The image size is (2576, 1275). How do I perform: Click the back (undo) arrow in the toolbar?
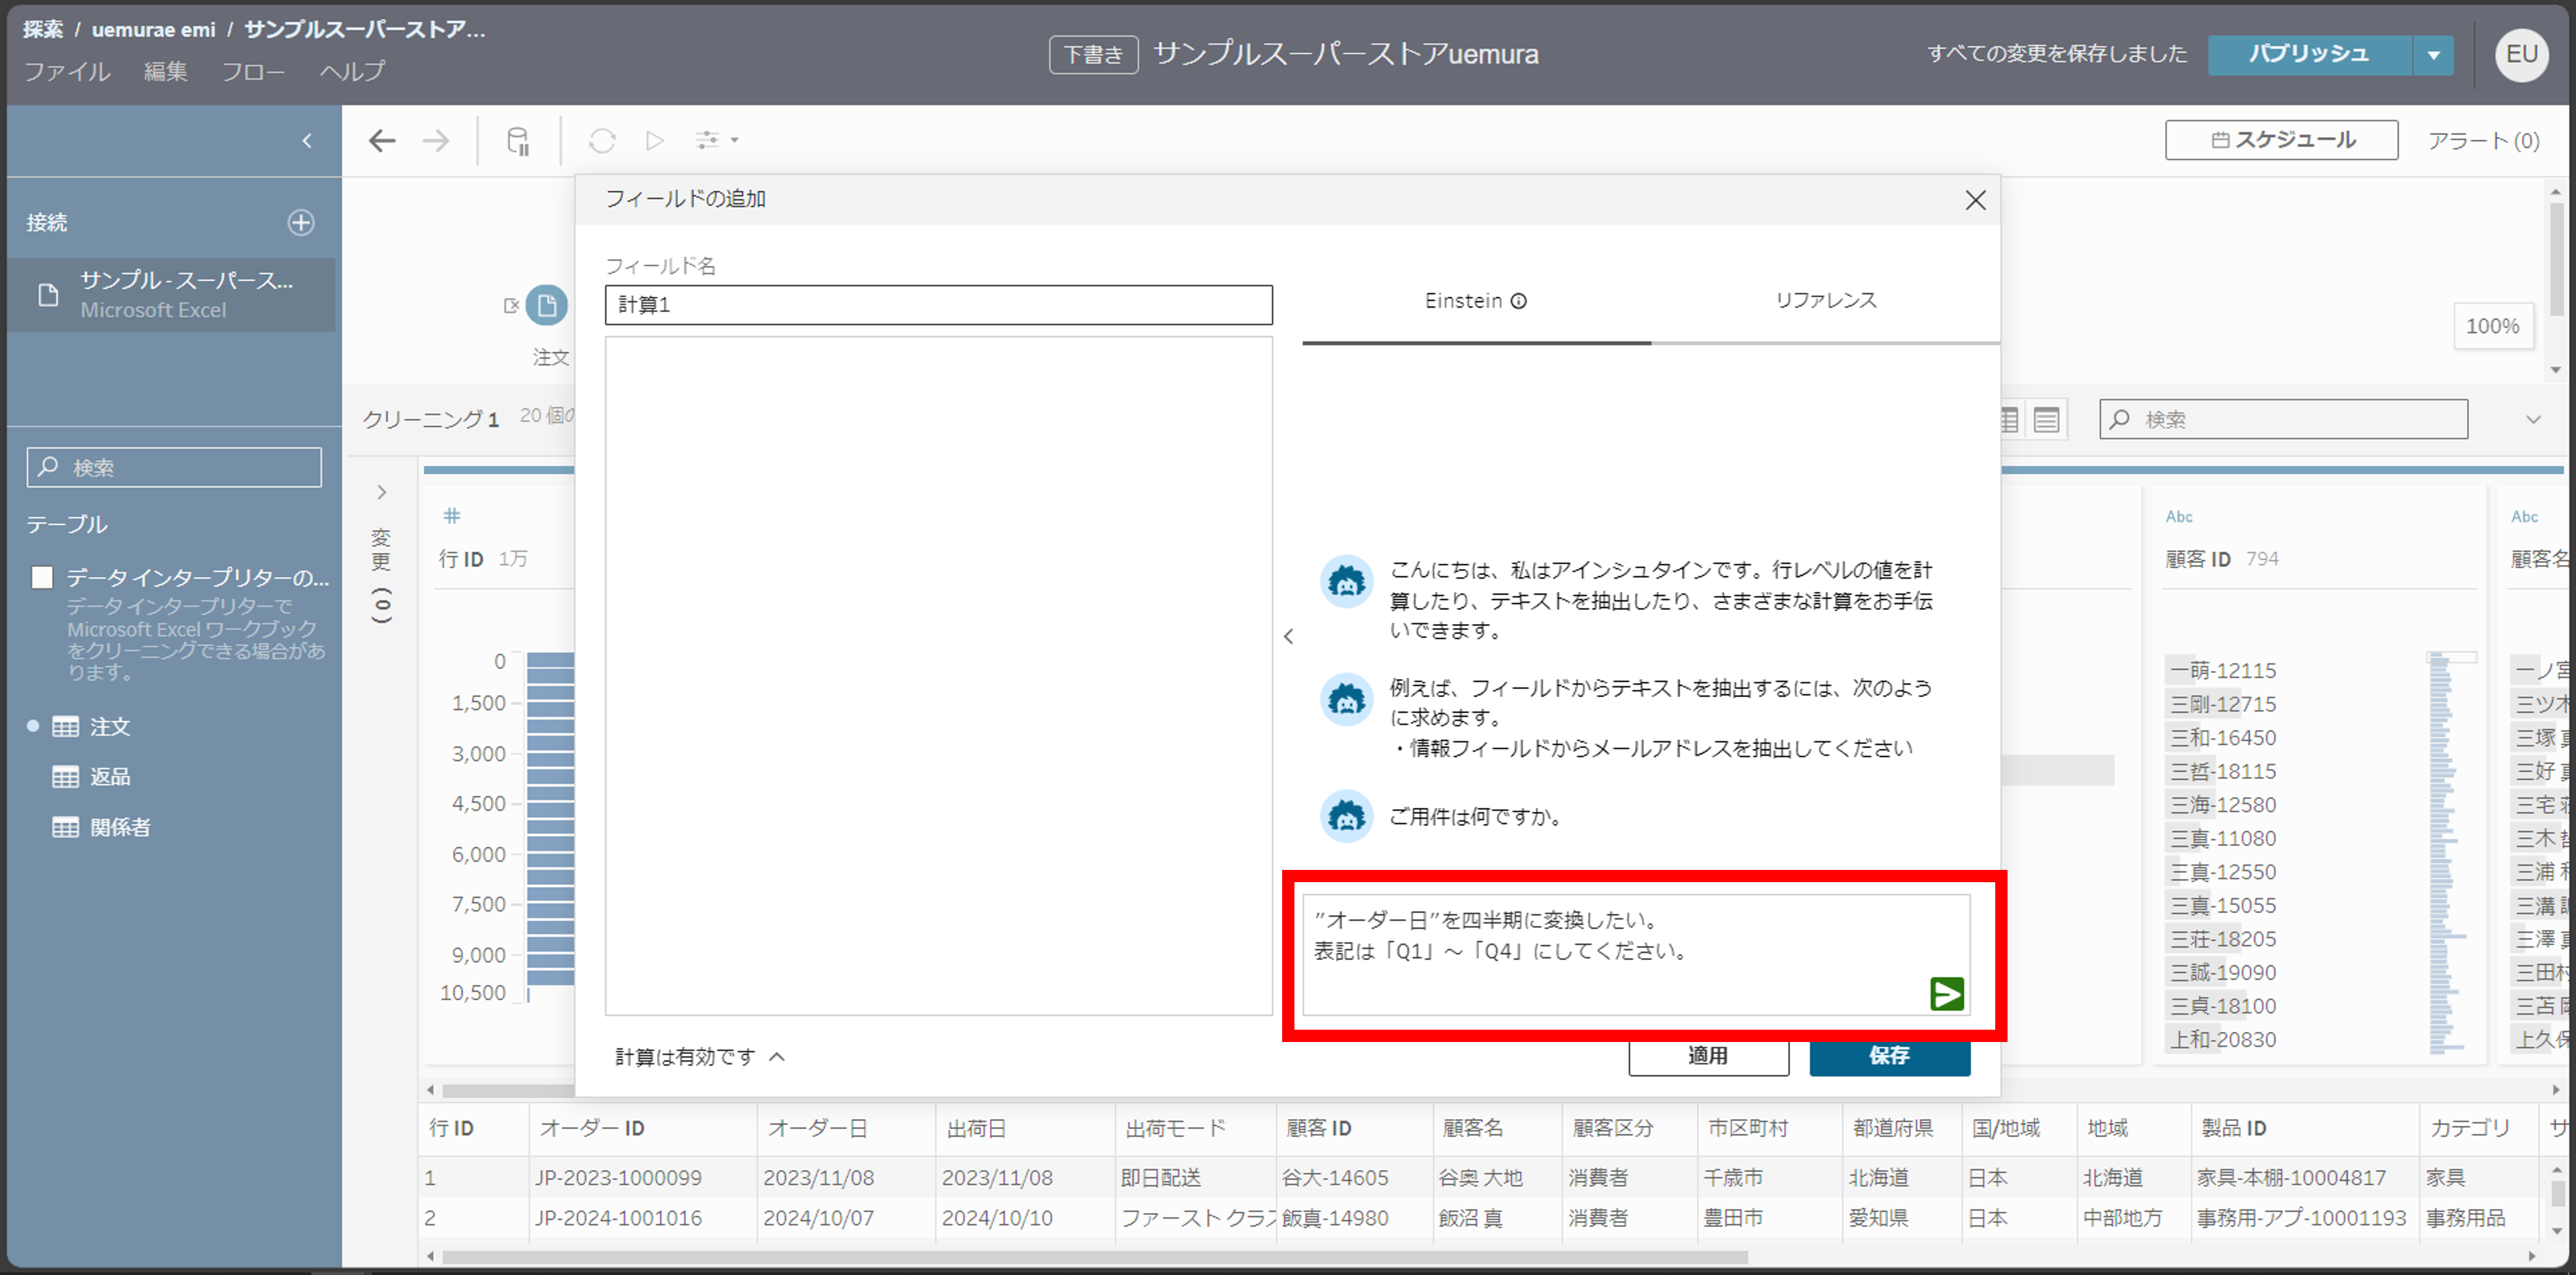tap(382, 141)
